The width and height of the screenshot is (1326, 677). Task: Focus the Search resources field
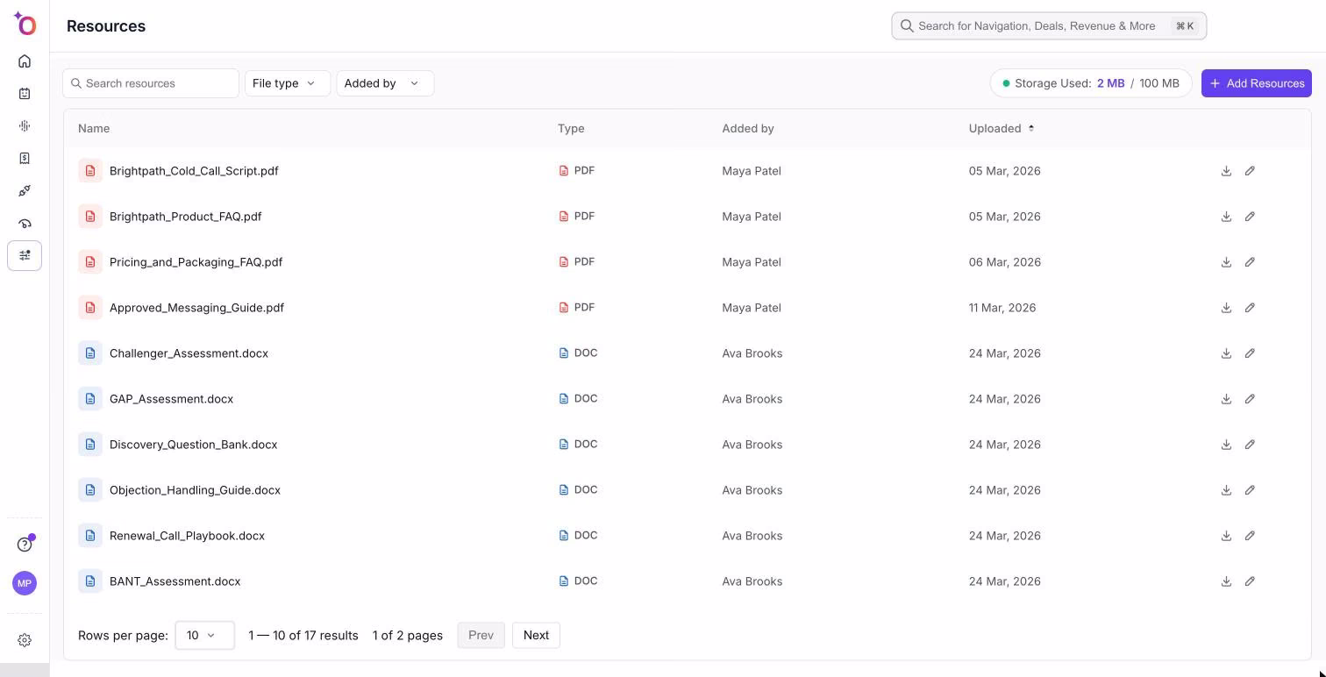tap(151, 83)
